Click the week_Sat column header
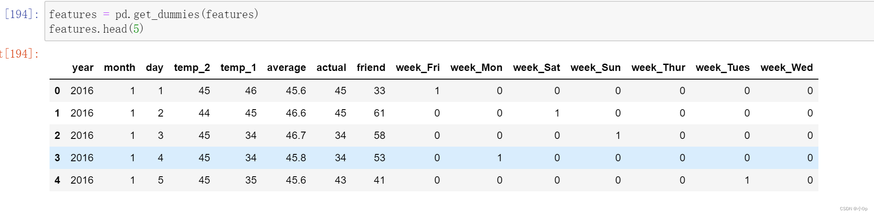Image resolution: width=874 pixels, height=215 pixels. pos(536,68)
